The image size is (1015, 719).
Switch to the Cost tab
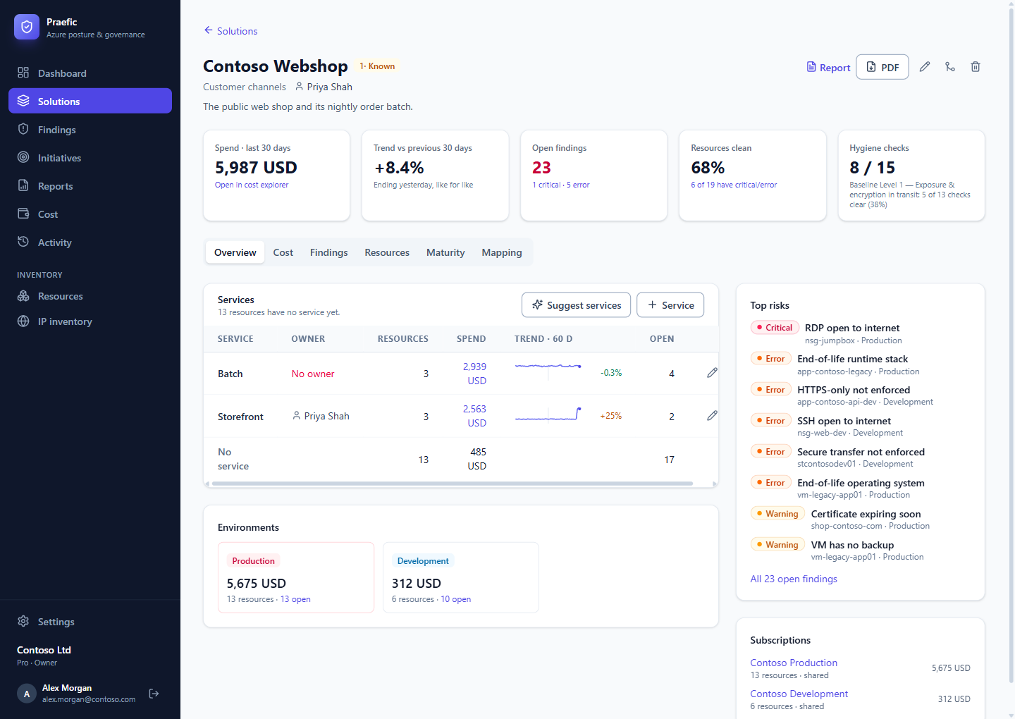pyautogui.click(x=283, y=252)
